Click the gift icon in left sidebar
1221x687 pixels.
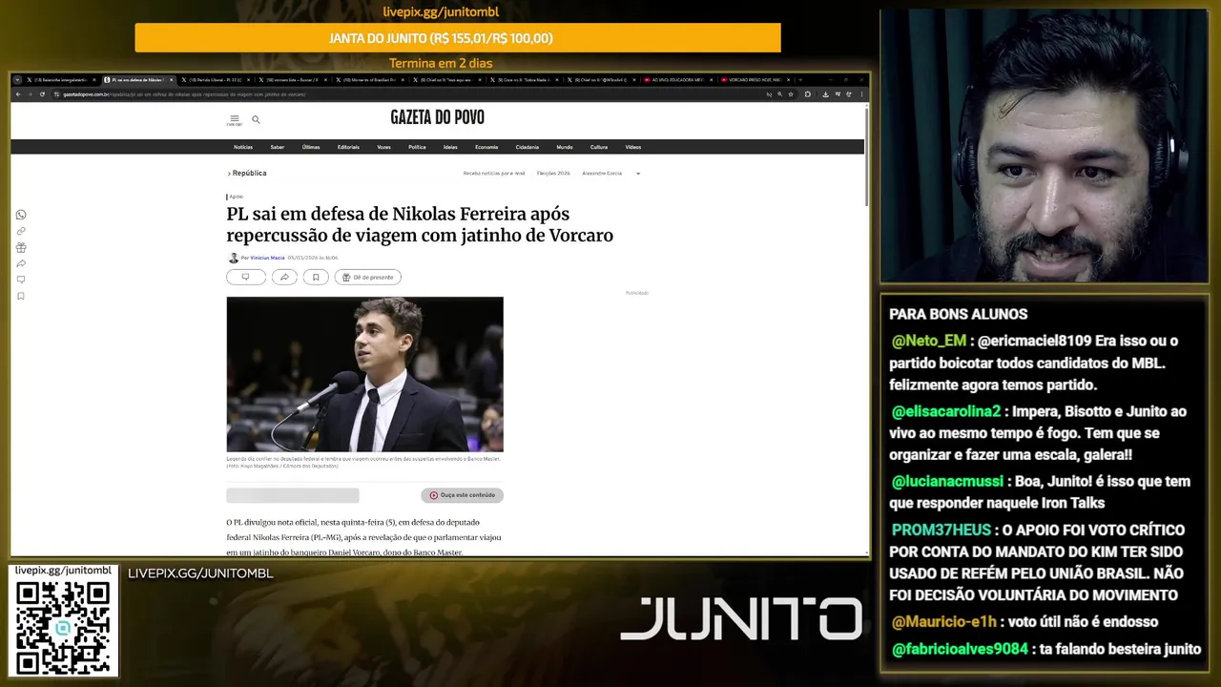click(x=21, y=247)
